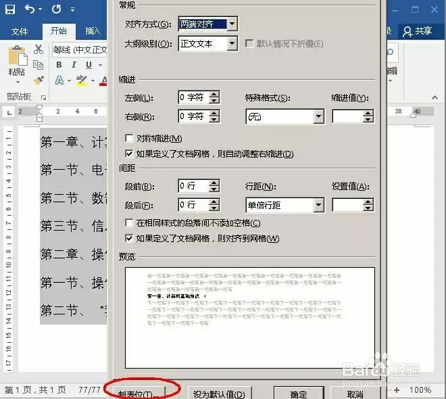Uncheck auto-adjust right indent 自动调整右缩进

(x=129, y=154)
